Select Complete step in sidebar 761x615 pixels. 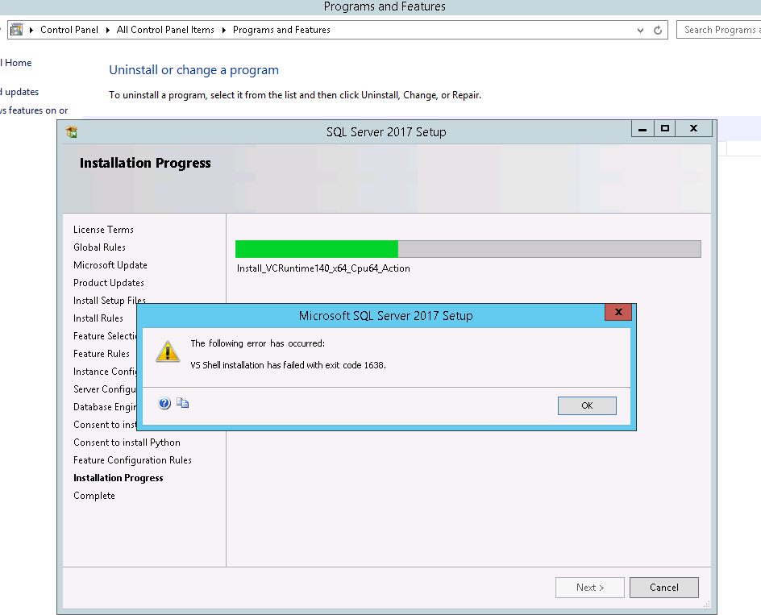(94, 496)
